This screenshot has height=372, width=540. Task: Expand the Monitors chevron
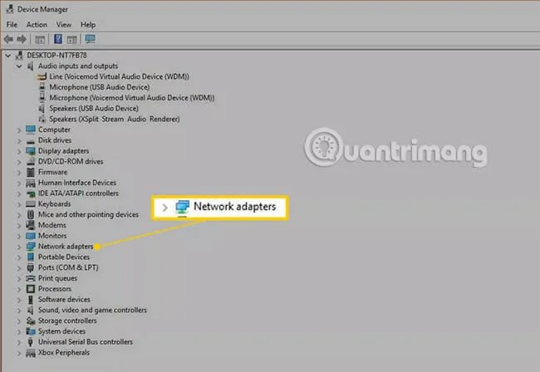19,237
